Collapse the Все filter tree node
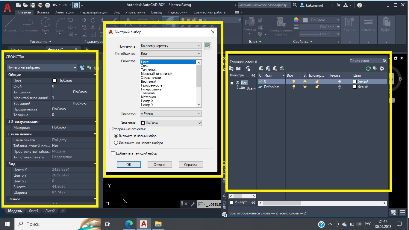This screenshot has width=409, height=230. tap(232, 83)
